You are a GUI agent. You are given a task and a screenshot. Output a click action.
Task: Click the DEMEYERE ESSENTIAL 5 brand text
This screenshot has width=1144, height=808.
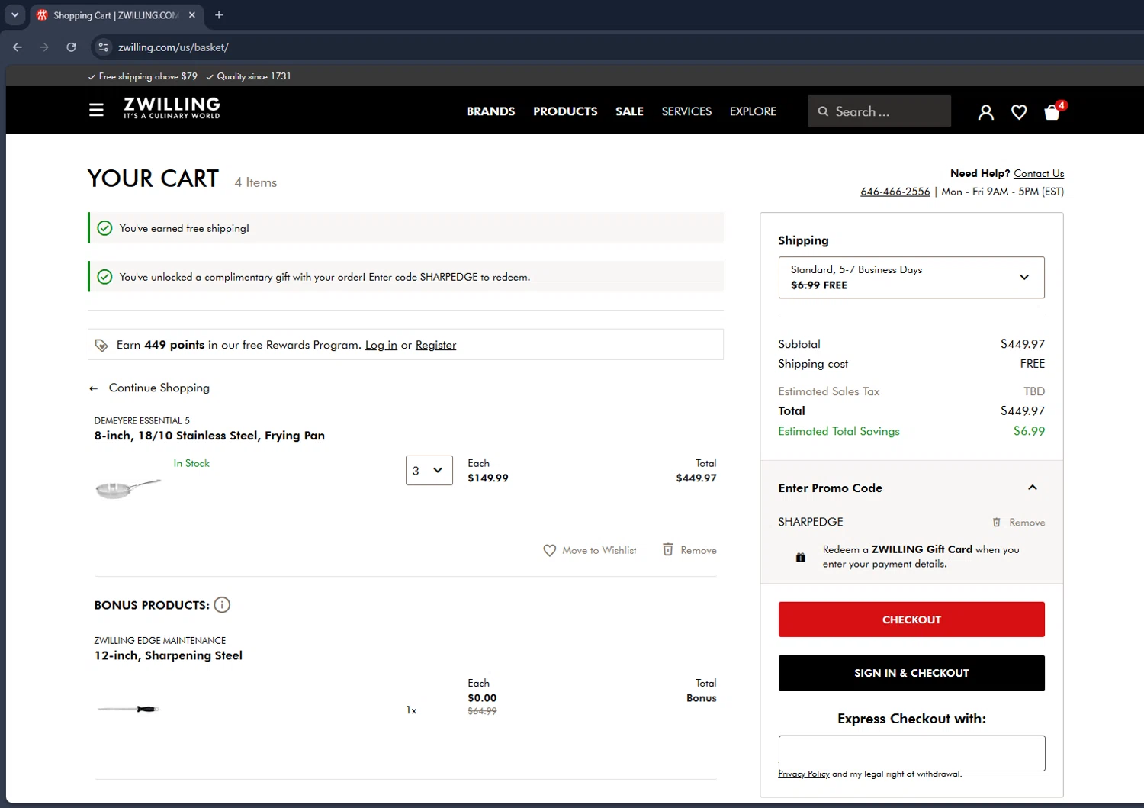(x=142, y=420)
